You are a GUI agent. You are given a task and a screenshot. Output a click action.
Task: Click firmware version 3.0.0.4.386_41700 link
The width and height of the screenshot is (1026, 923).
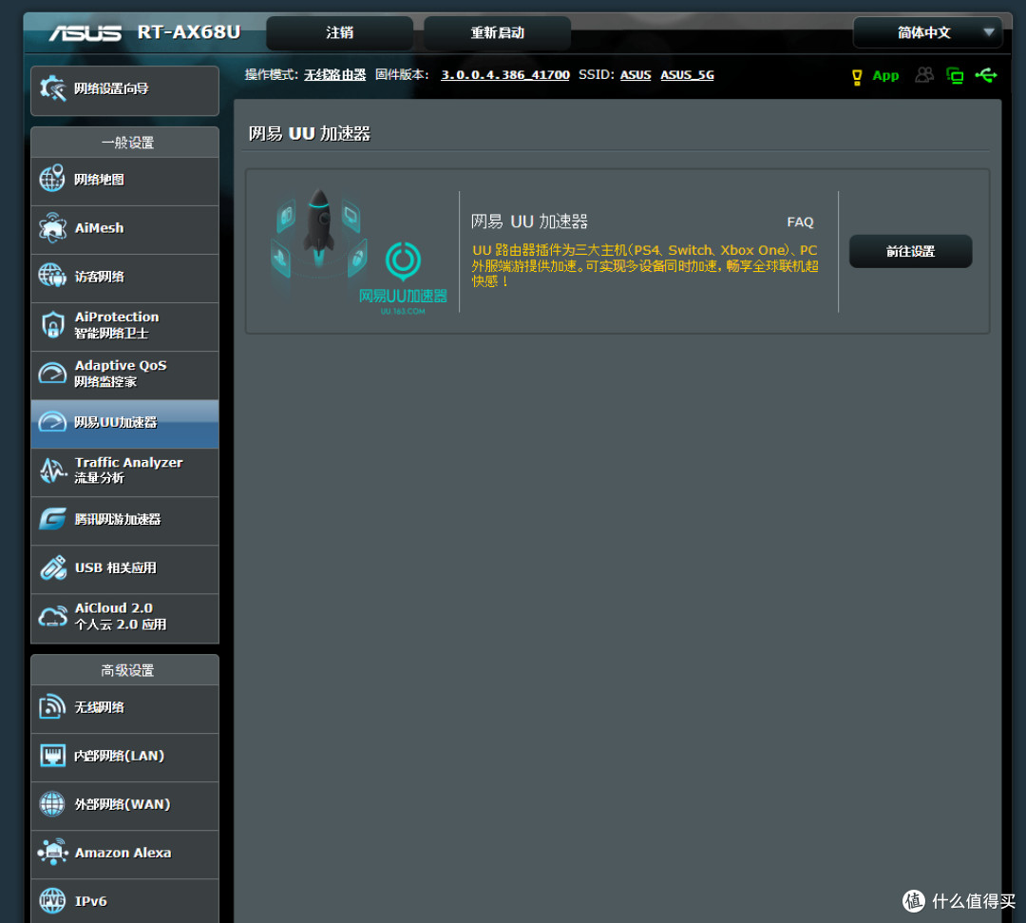pyautogui.click(x=505, y=75)
